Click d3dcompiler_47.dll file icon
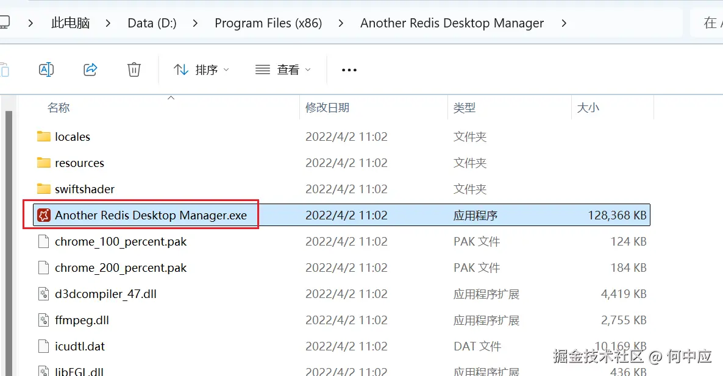The width and height of the screenshot is (723, 376). 44,294
